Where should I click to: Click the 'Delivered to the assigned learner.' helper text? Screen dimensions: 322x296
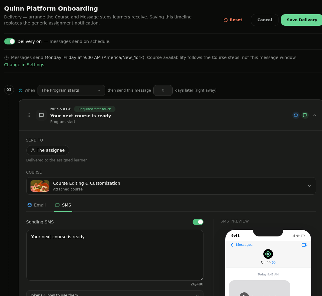(x=57, y=160)
